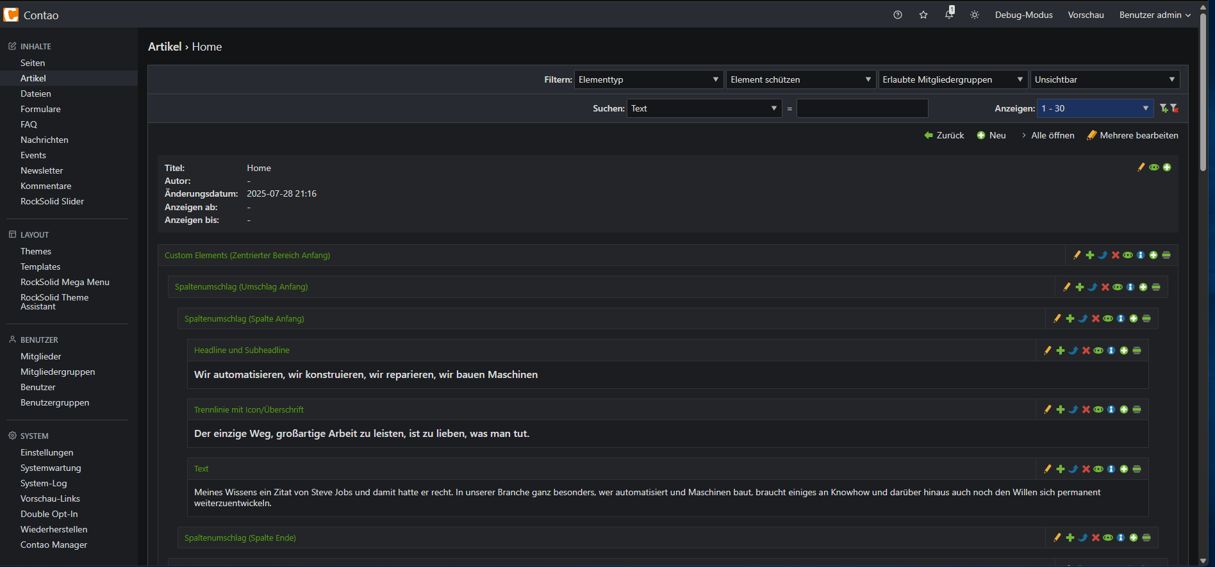This screenshot has width=1215, height=567.
Task: Click the favorites star icon in the header
Action: [923, 15]
